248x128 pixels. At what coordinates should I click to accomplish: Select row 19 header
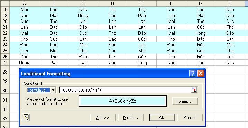click(5, 15)
